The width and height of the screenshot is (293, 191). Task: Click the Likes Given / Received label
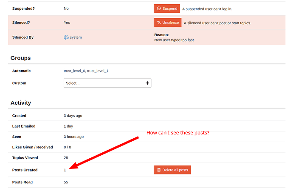33,147
